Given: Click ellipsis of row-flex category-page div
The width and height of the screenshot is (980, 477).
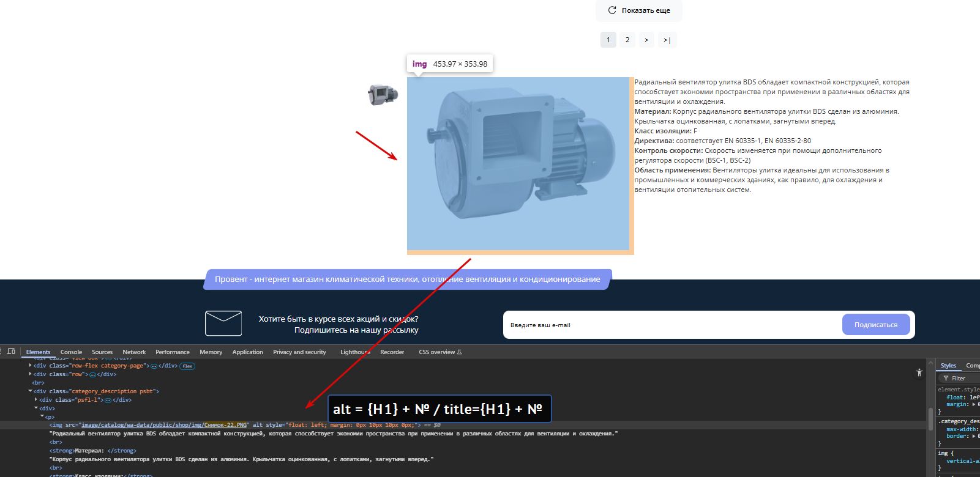Looking at the screenshot, I should (154, 366).
